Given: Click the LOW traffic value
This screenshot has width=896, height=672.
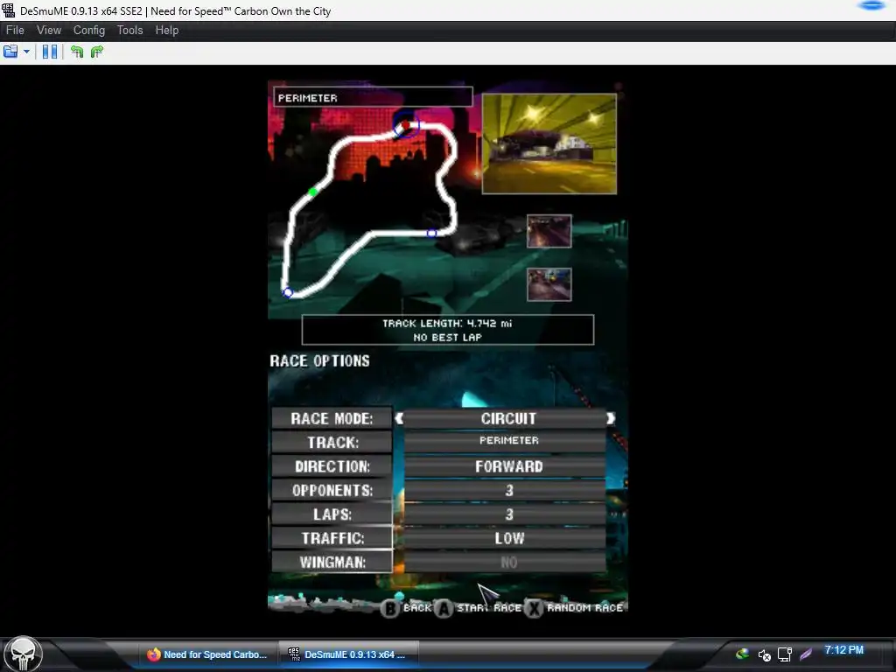Looking at the screenshot, I should [505, 538].
